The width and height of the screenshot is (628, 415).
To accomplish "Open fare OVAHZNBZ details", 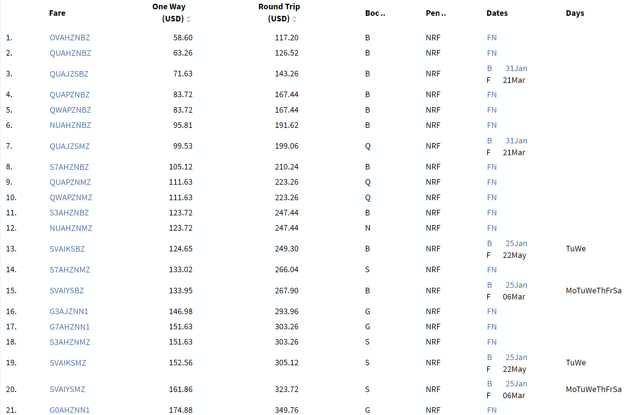I will 70,38.
